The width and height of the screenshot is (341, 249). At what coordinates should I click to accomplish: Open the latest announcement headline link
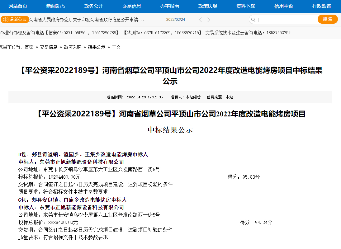pyautogui.click(x=87, y=20)
